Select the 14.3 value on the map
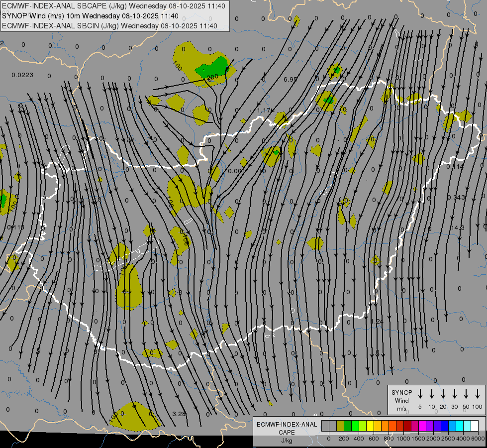This screenshot has height=448, width=487. click(x=457, y=227)
